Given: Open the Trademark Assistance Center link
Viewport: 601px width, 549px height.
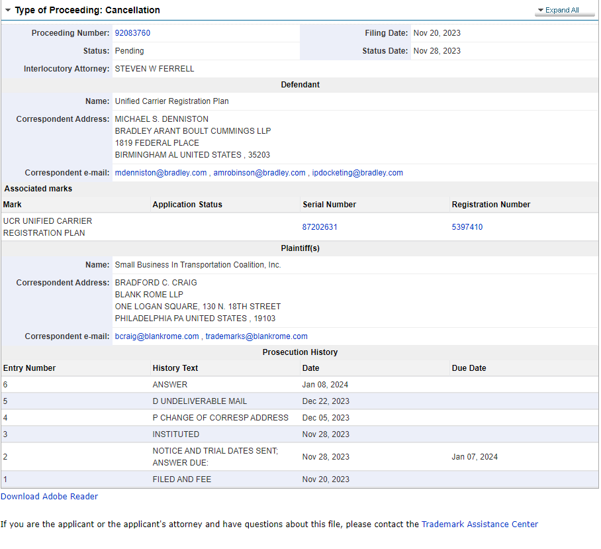Looking at the screenshot, I should [480, 524].
